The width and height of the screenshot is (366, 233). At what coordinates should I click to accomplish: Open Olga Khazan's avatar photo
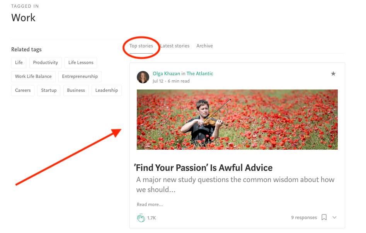click(x=143, y=77)
